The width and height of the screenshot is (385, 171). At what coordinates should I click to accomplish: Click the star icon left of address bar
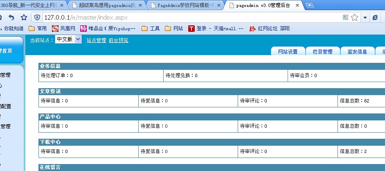coord(24,17)
